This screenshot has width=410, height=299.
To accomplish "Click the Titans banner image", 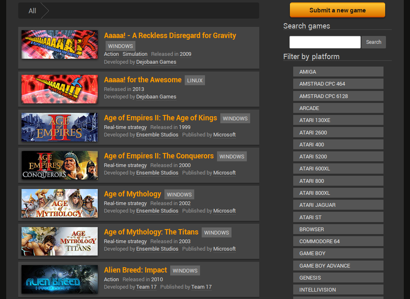I will coord(60,241).
